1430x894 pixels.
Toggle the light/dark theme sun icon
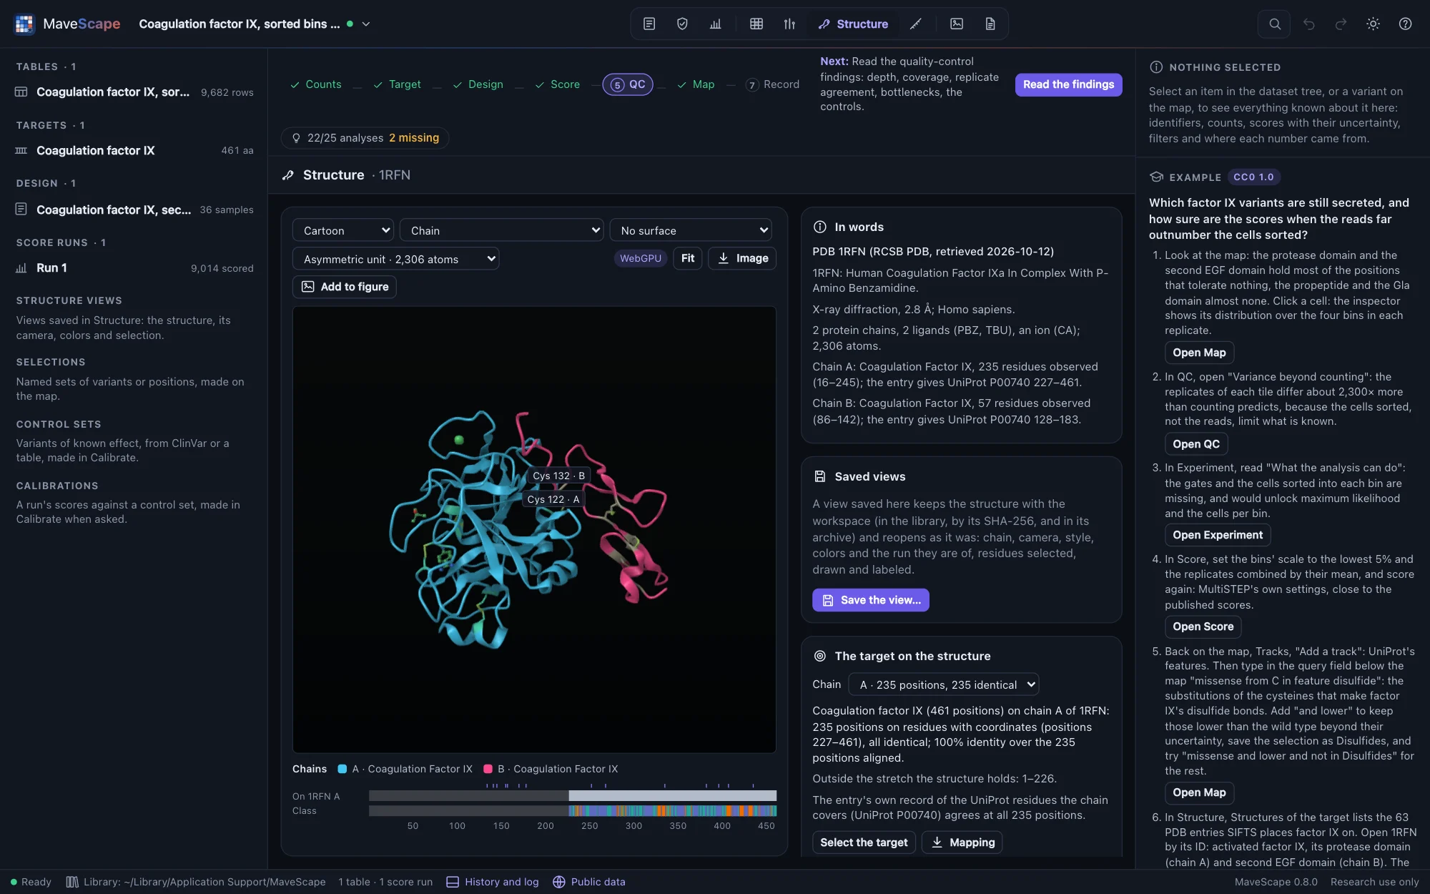click(1373, 24)
